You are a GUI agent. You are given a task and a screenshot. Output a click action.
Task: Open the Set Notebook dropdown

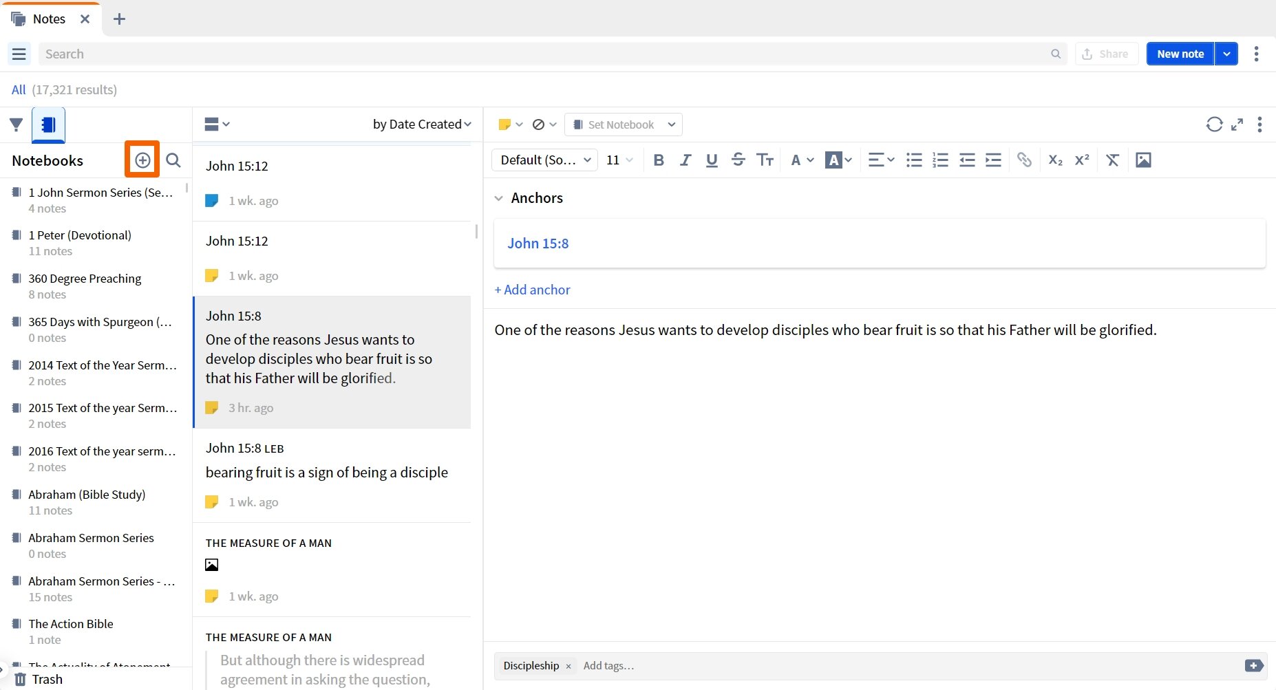pyautogui.click(x=624, y=125)
